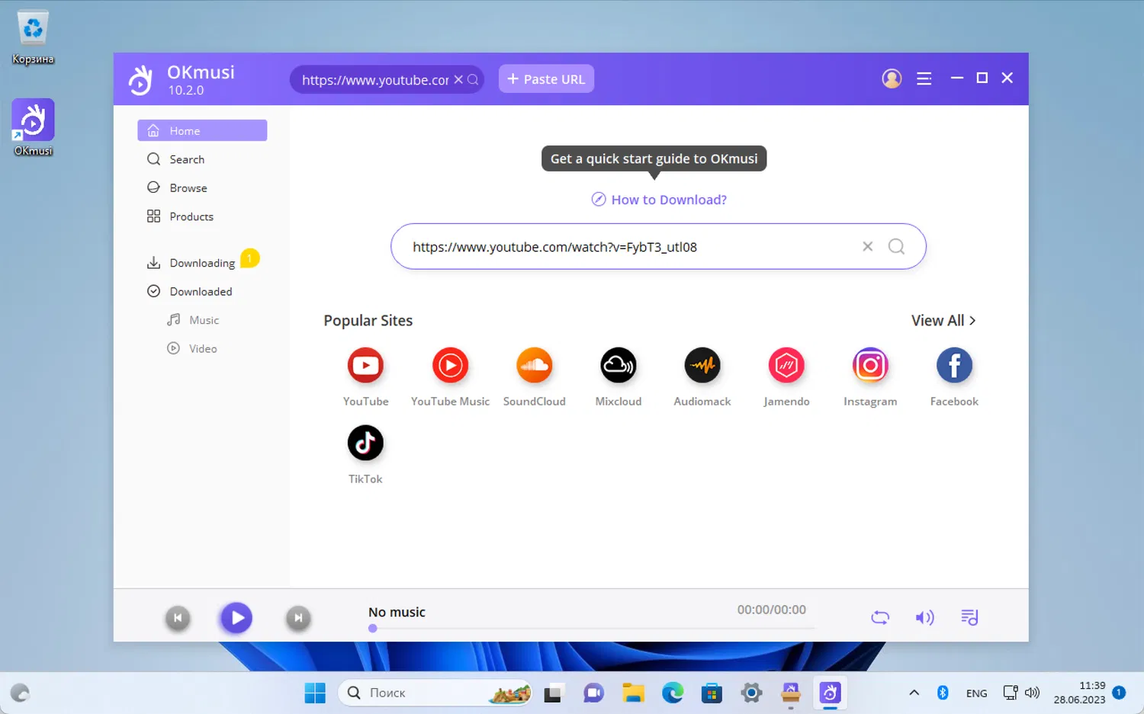Open File Explorer from taskbar
This screenshot has width=1144, height=714.
633,693
